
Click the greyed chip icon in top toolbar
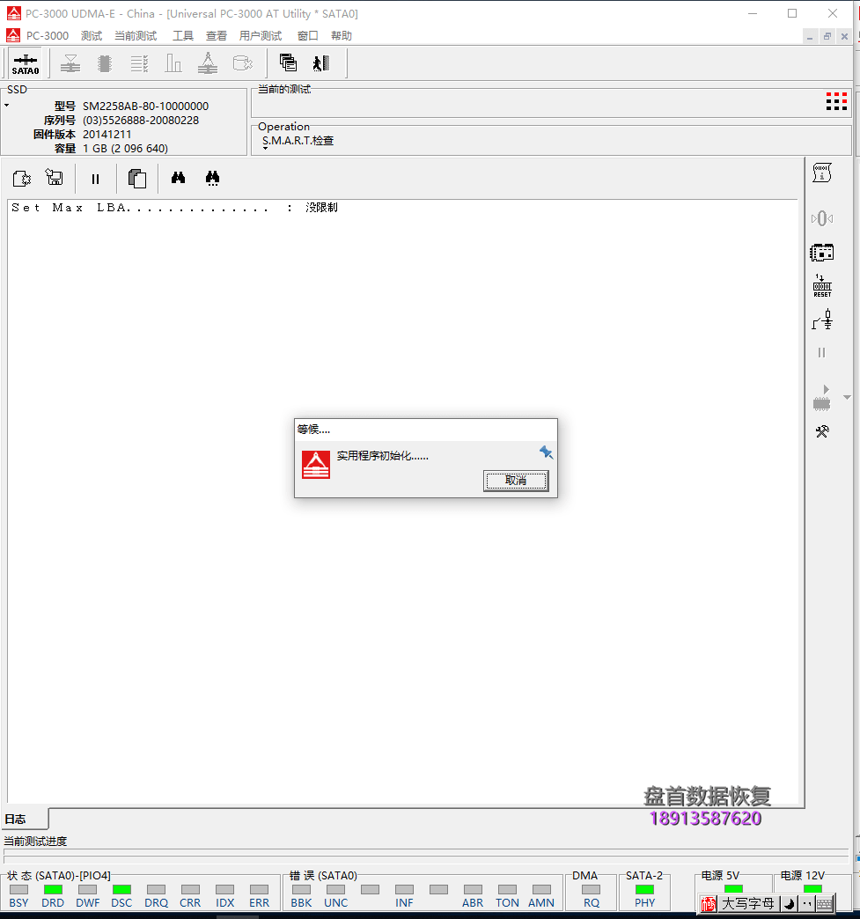[x=105, y=63]
